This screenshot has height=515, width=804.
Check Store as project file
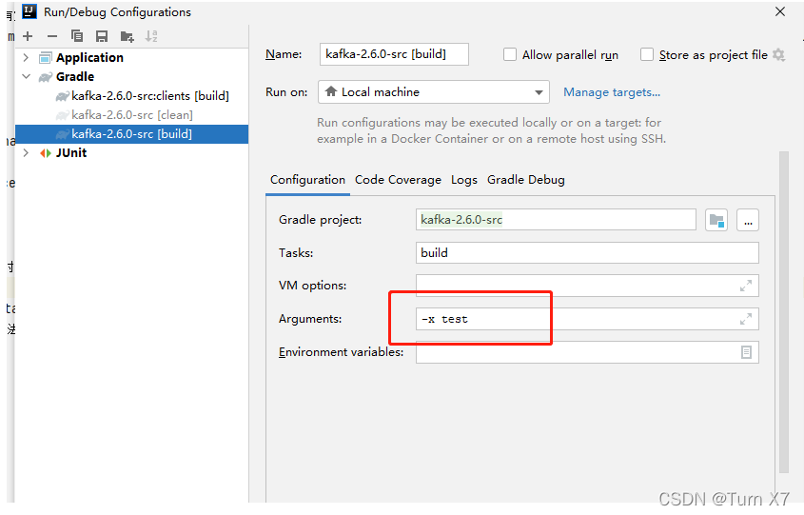[x=647, y=54]
